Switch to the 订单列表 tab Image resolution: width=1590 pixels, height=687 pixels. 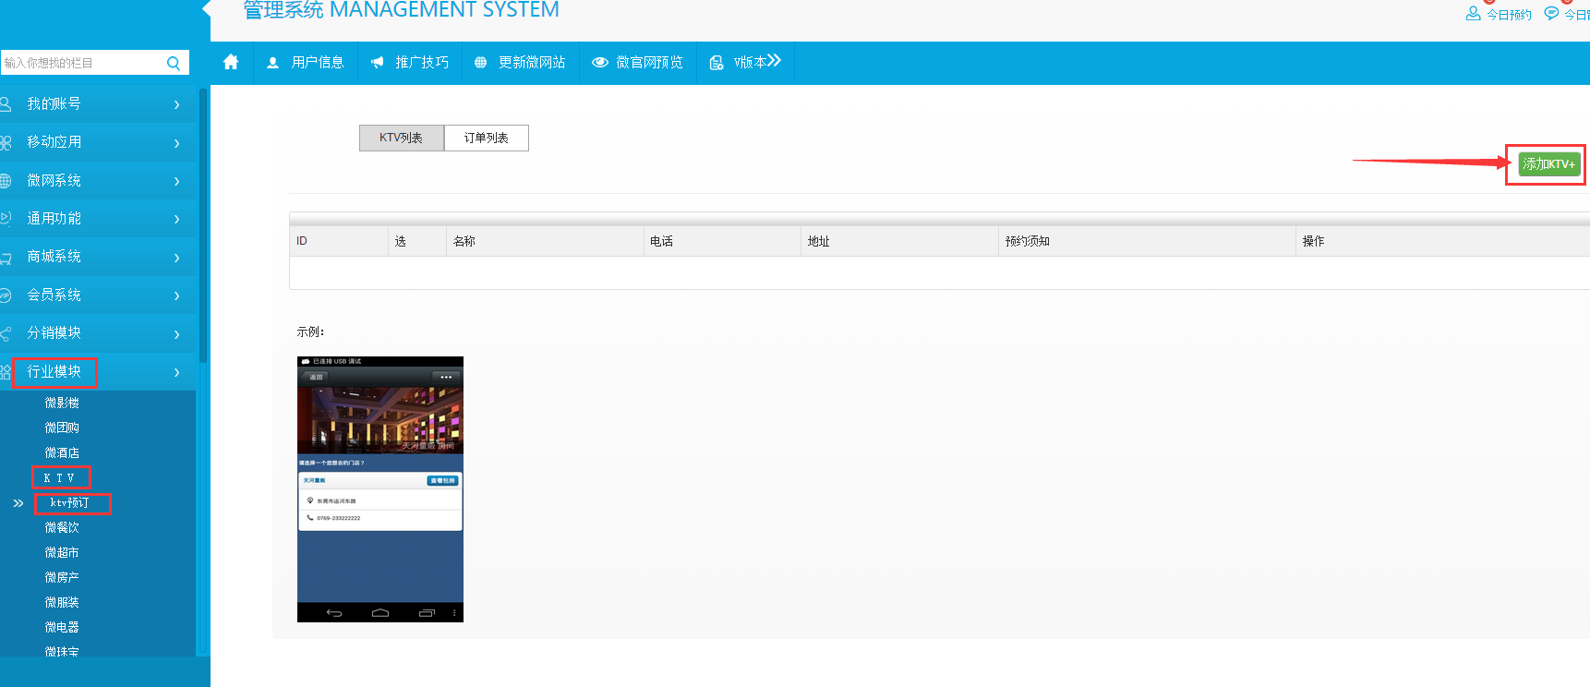(x=487, y=138)
